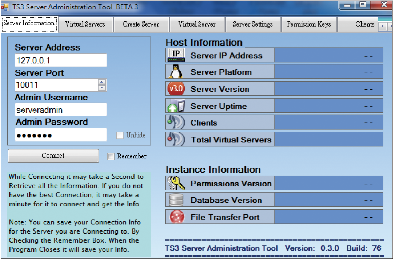This screenshot has height=260, width=394.
Task: Click the Admin Password field
Action: coord(61,135)
